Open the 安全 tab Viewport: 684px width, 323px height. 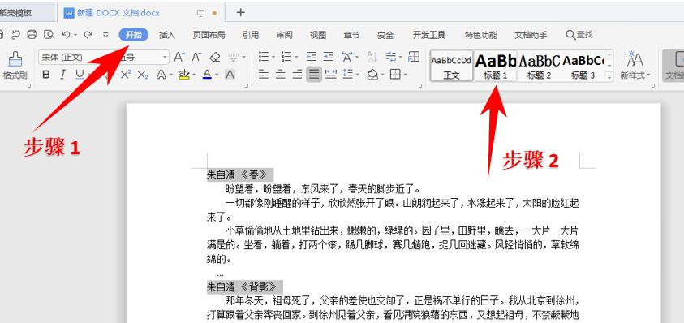[x=385, y=35]
